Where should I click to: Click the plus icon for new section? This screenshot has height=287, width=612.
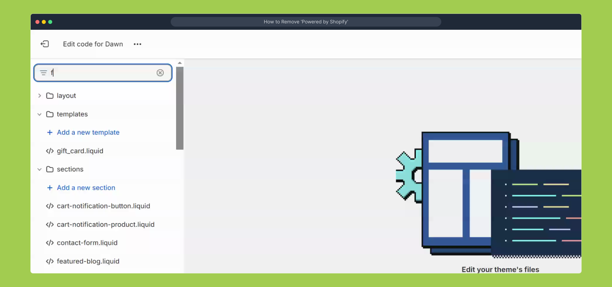[50, 188]
